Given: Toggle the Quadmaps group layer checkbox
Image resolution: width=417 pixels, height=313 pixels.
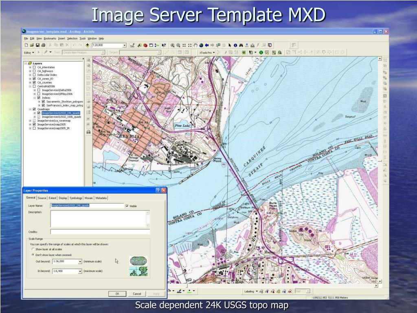Looking at the screenshot, I should [x=34, y=109].
